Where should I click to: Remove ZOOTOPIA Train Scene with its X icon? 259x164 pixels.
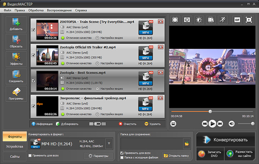click(160, 21)
